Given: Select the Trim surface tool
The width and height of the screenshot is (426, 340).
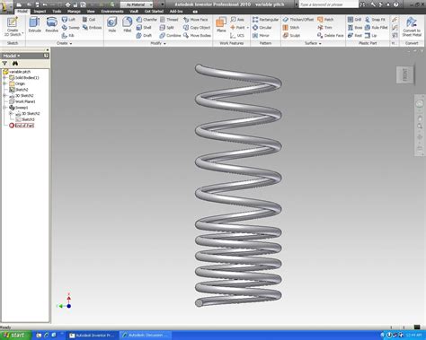Looking at the screenshot, I should [x=324, y=28].
